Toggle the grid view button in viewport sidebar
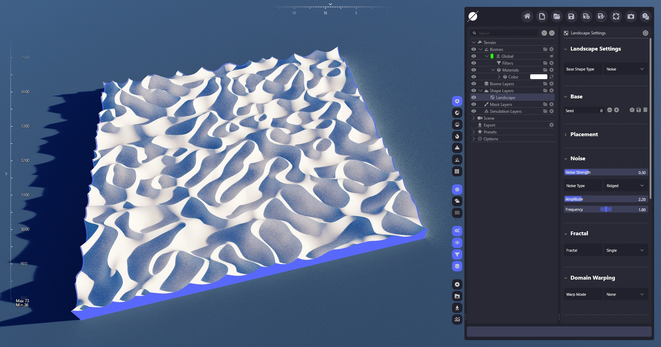Viewport: 661px width, 347px height. pos(457,171)
